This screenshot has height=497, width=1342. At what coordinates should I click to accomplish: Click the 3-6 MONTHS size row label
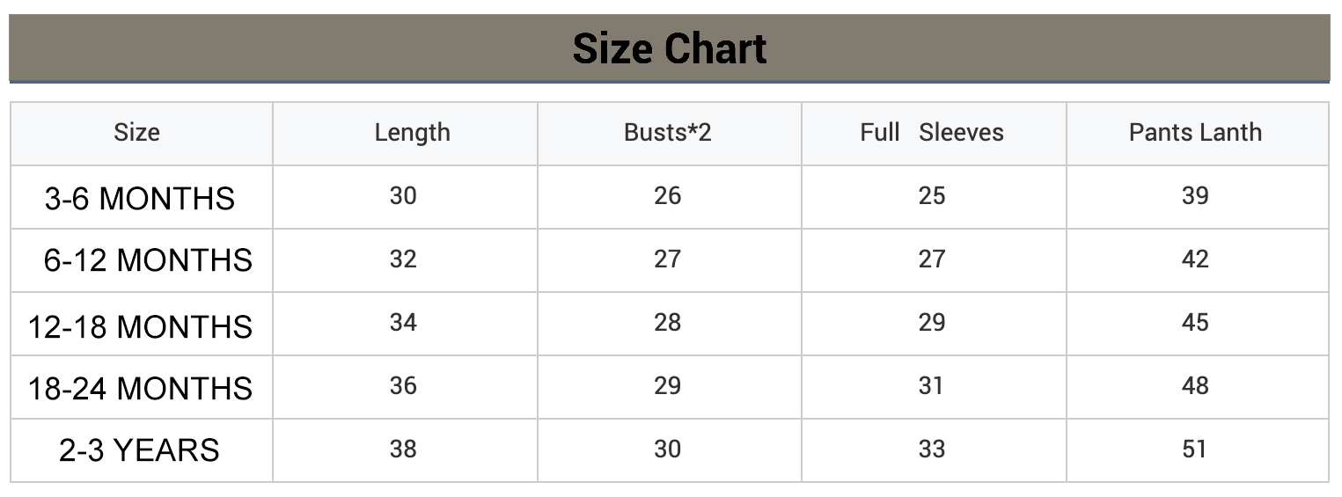click(140, 199)
